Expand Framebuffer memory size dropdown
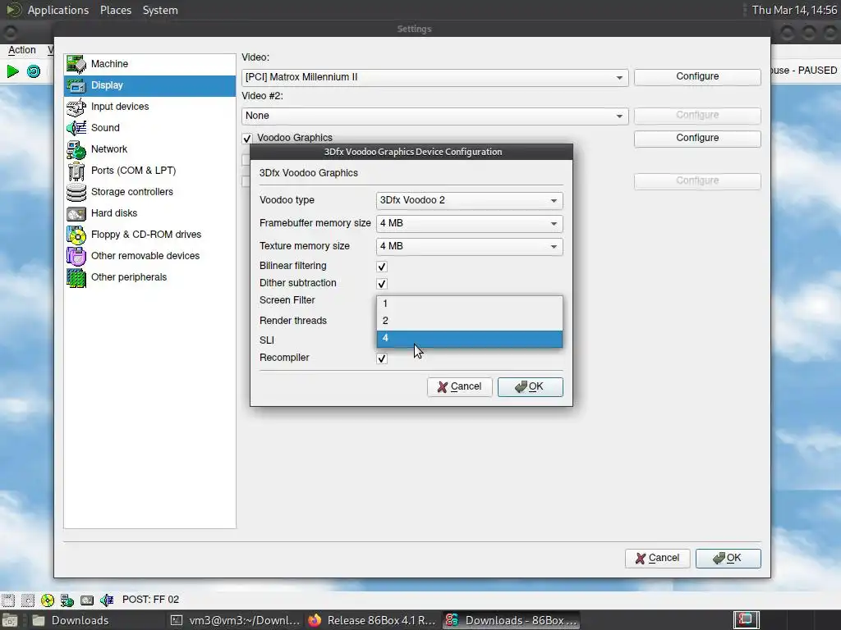Viewport: 841px width, 630px height. tap(469, 223)
